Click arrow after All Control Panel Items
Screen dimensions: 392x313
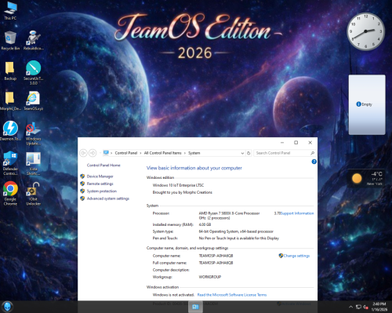tap(185, 153)
